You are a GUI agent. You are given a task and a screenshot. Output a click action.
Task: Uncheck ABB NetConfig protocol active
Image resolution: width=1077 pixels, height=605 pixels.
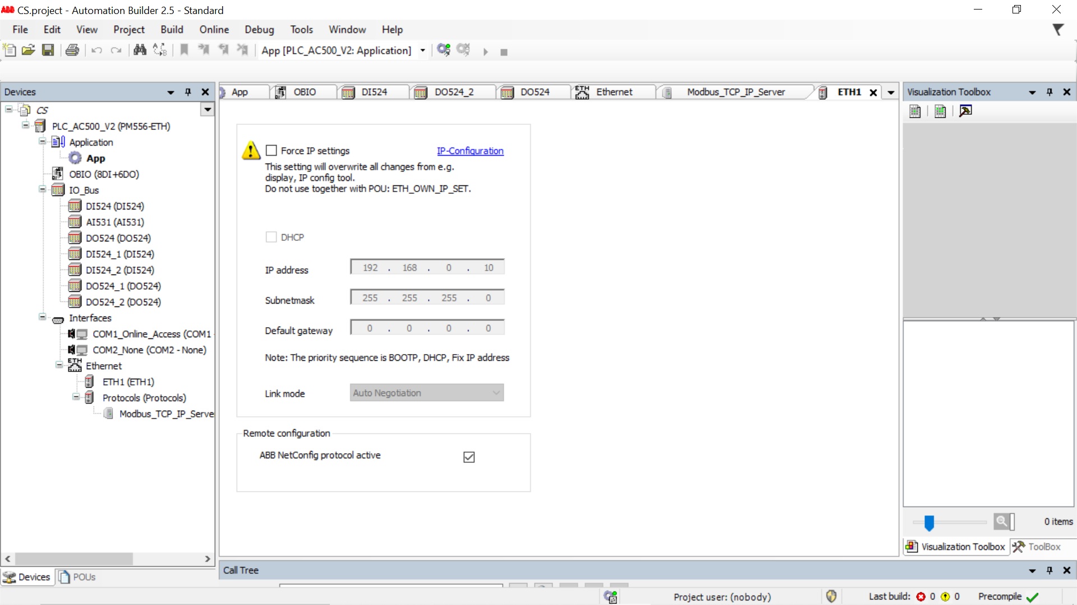click(x=469, y=457)
